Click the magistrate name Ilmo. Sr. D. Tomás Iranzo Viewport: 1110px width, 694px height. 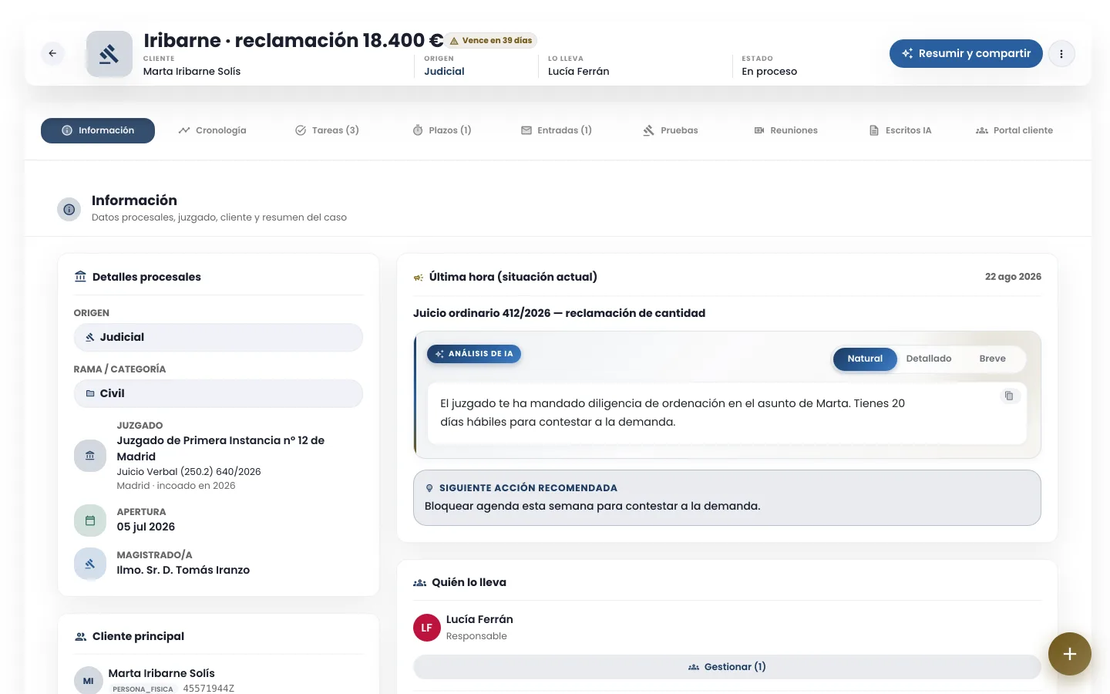click(x=183, y=570)
